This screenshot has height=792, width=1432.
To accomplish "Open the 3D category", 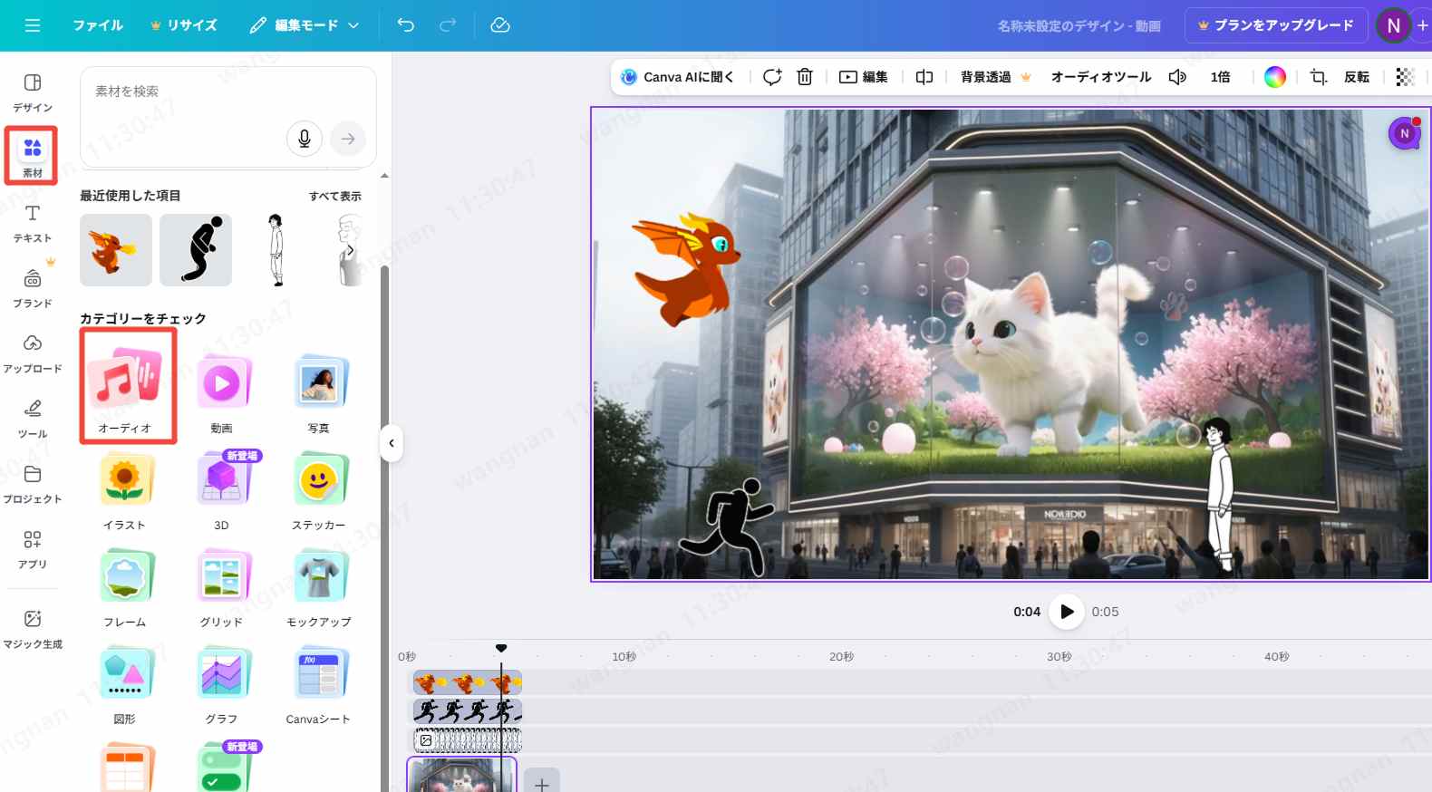I will [221, 491].
